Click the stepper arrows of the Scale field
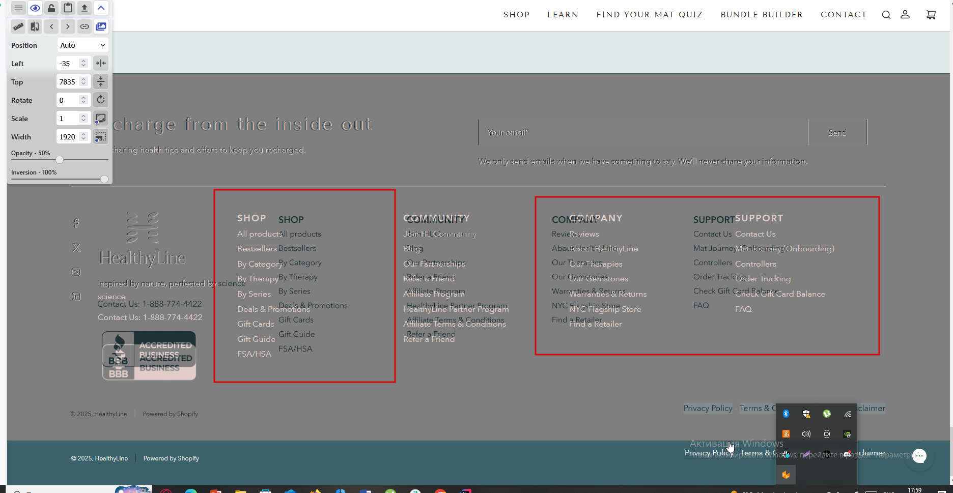The width and height of the screenshot is (953, 493). (83, 119)
